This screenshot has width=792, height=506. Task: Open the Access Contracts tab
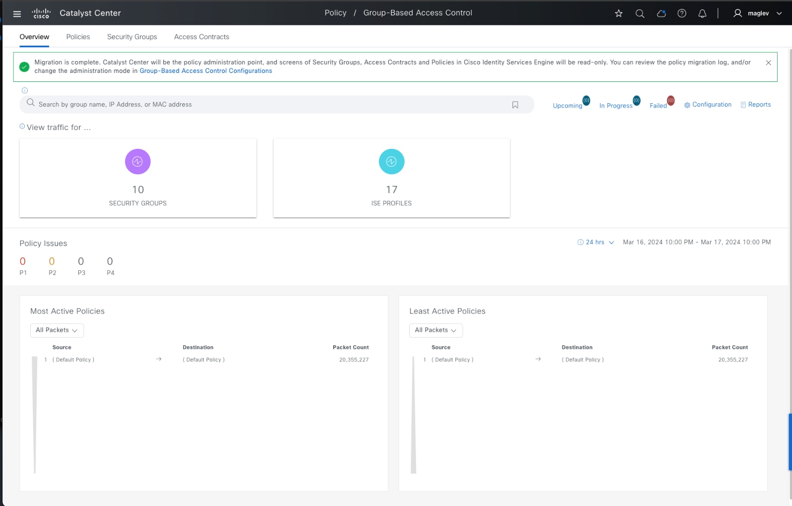(x=202, y=37)
